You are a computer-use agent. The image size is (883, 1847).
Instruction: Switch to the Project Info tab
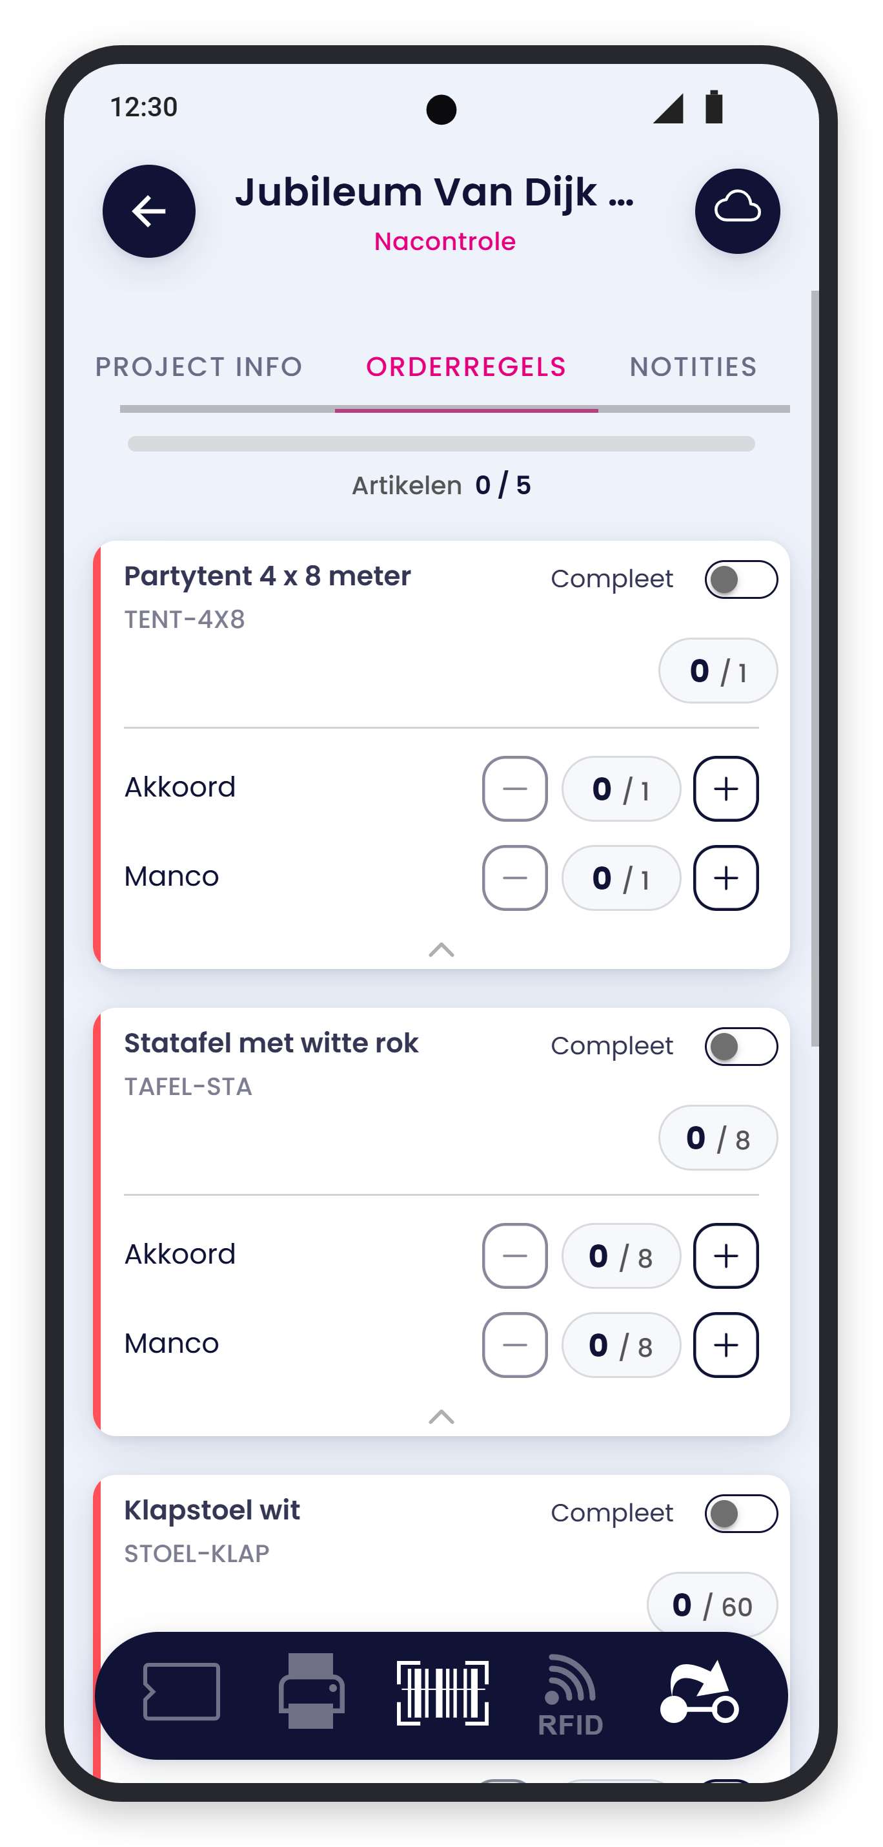click(x=199, y=367)
